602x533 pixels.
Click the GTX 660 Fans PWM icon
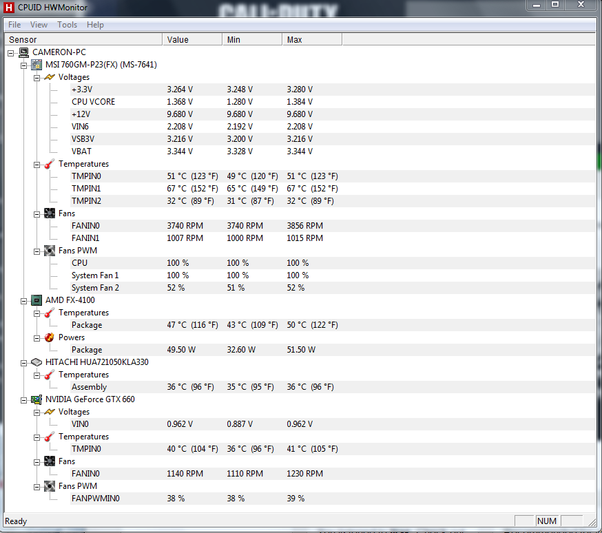50,486
